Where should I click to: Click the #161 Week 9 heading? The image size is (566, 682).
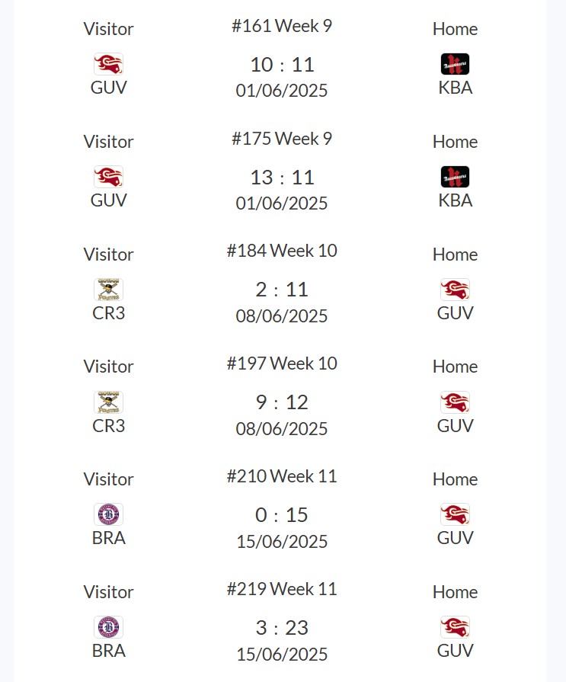point(282,26)
